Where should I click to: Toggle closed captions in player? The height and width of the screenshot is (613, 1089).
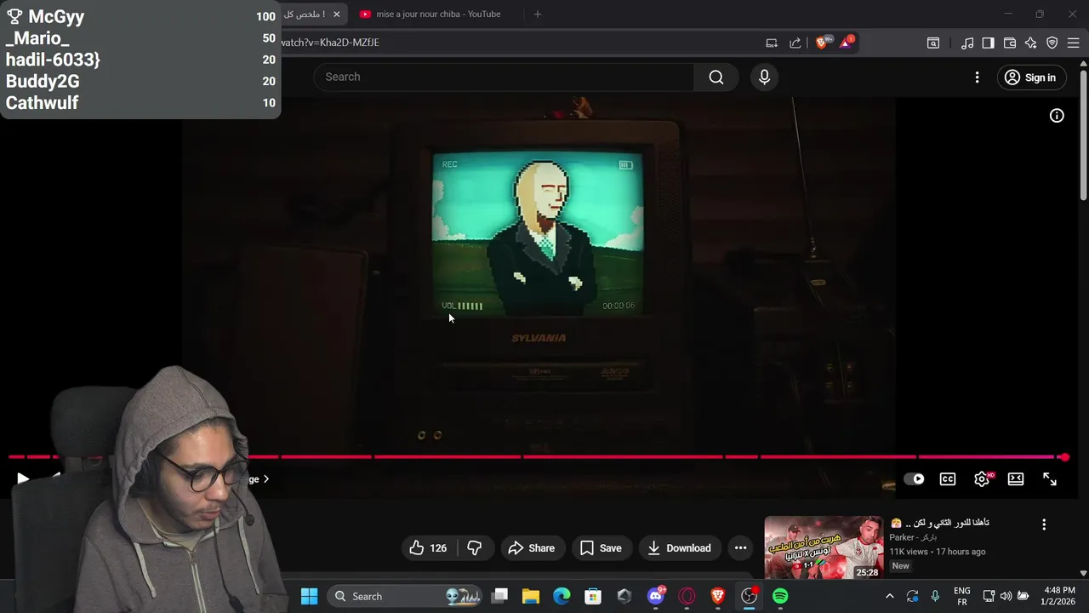click(x=948, y=479)
